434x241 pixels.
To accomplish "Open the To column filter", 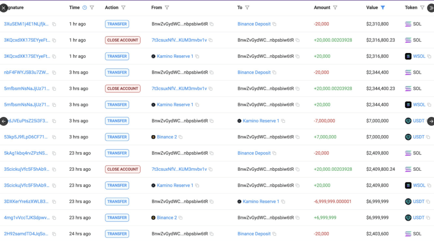I will [247, 8].
